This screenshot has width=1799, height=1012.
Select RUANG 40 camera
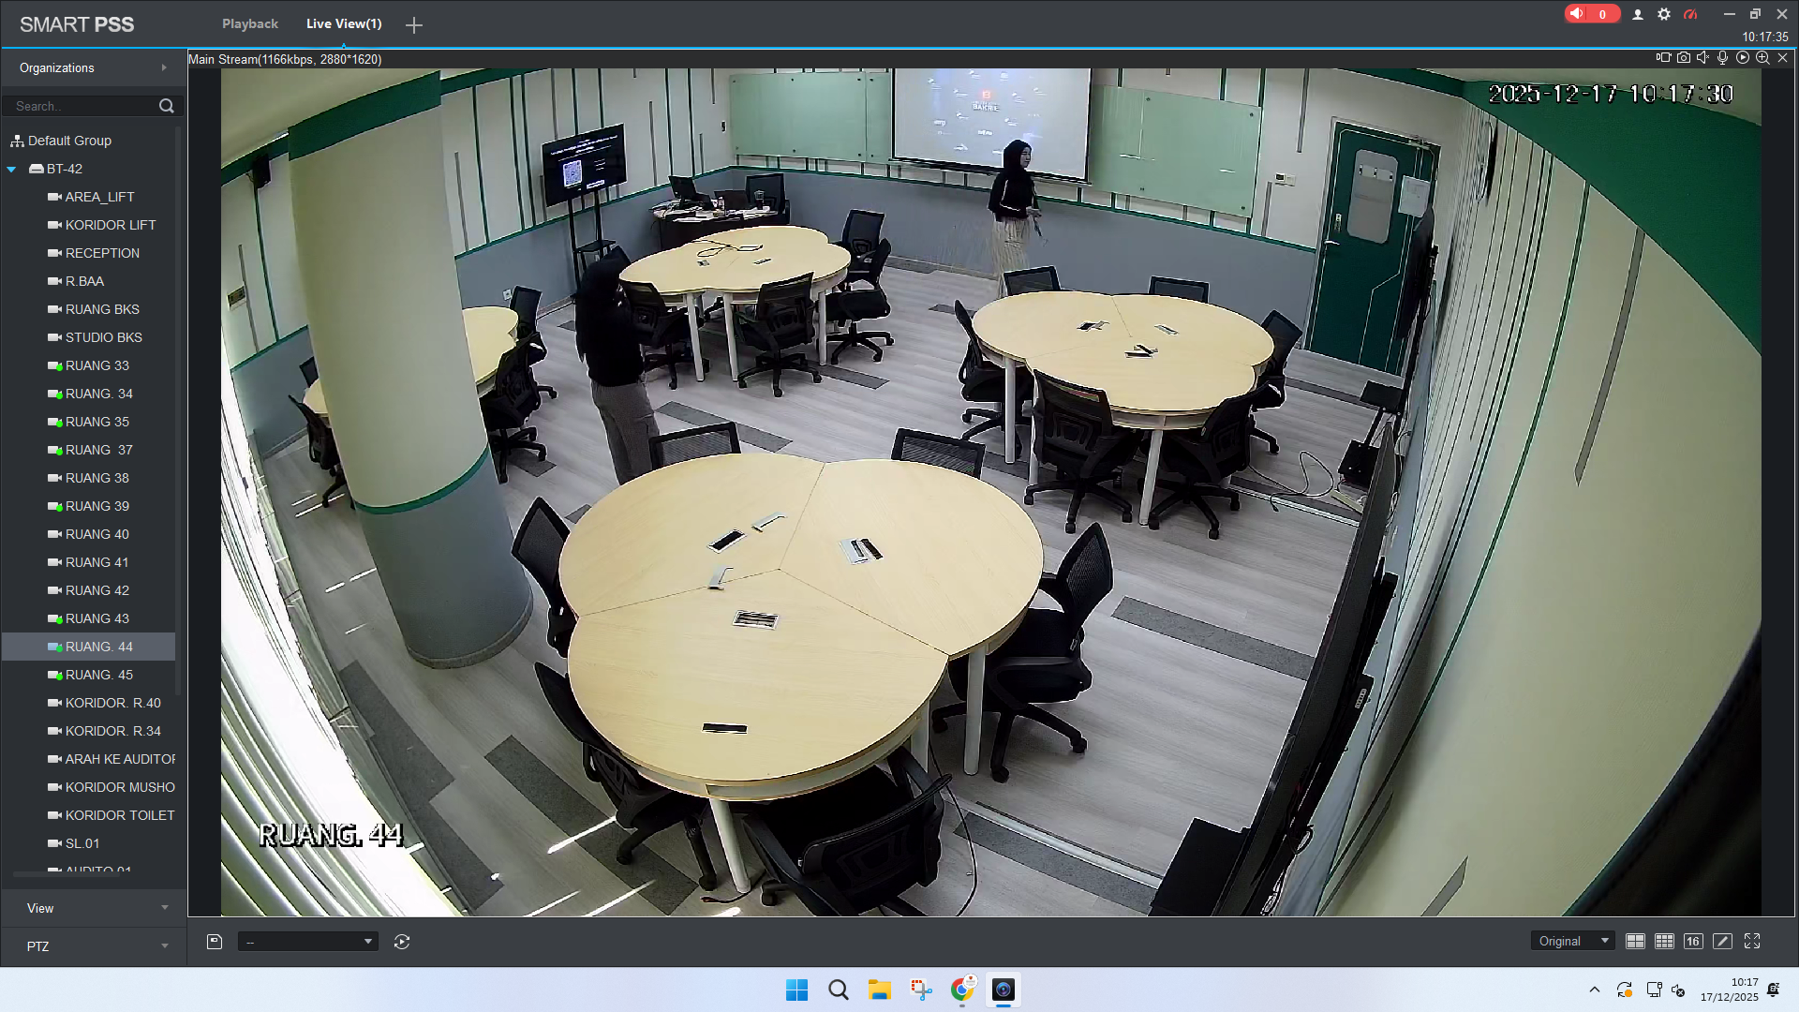[97, 534]
